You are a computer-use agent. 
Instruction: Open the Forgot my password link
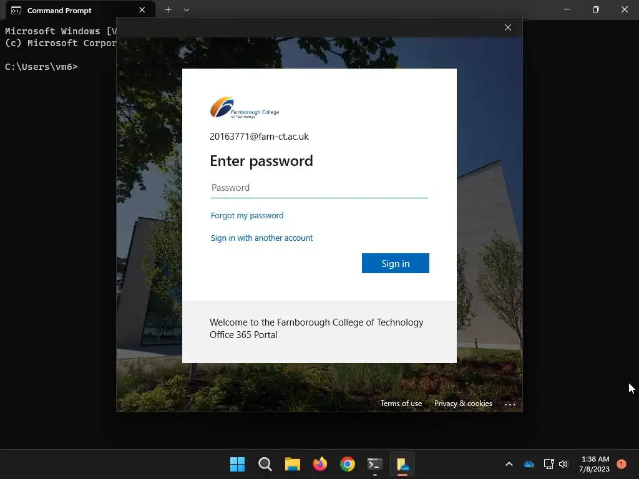coord(247,215)
